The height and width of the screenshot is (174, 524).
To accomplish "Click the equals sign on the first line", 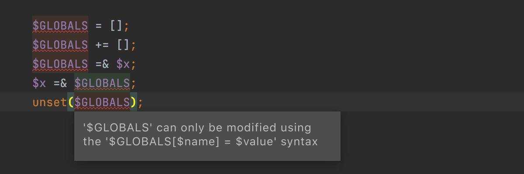I will point(98,26).
